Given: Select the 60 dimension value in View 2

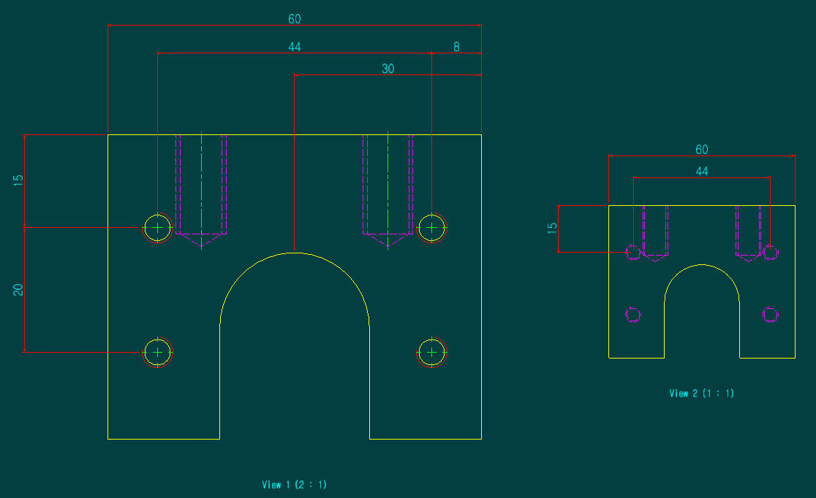Looking at the screenshot, I should click(701, 150).
